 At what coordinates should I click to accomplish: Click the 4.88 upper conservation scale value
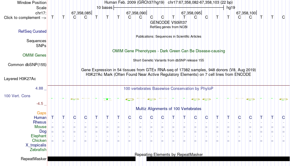pos(39,88)
